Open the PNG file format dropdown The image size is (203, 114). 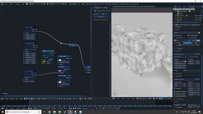tap(180, 41)
